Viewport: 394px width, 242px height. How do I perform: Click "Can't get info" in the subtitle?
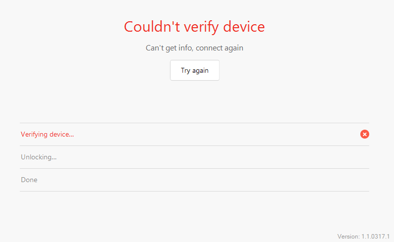pyautogui.click(x=169, y=48)
